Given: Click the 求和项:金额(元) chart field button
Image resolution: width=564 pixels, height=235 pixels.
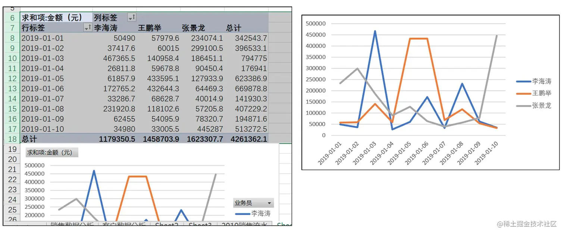Looking at the screenshot, I should click(x=52, y=152).
